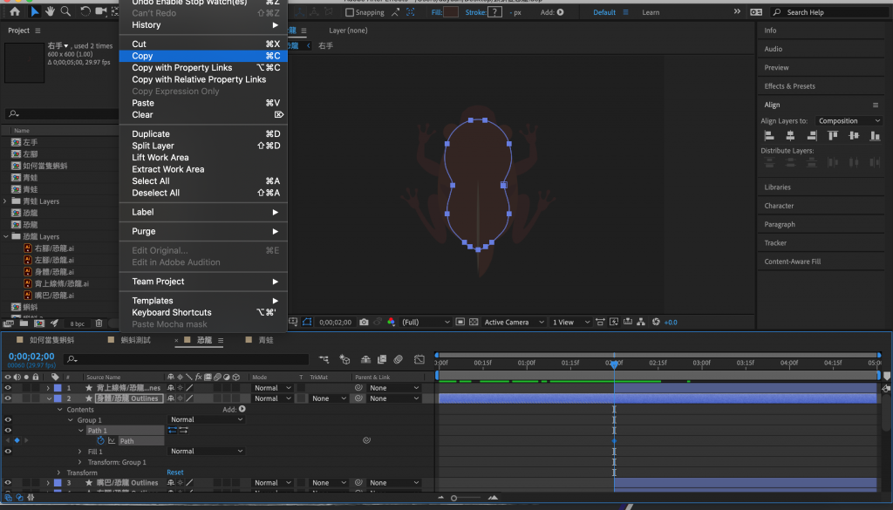Select the Zoom magnifier tool
The image size is (893, 510).
click(x=65, y=11)
